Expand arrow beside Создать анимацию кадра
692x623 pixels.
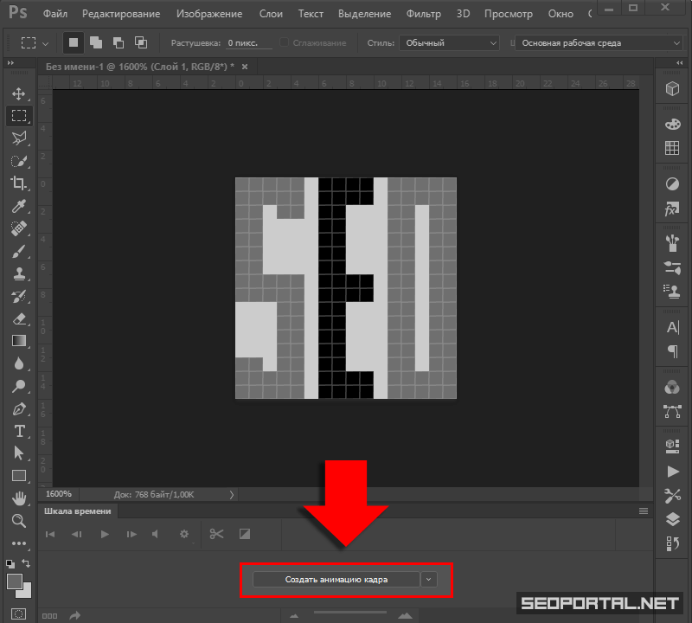click(430, 579)
